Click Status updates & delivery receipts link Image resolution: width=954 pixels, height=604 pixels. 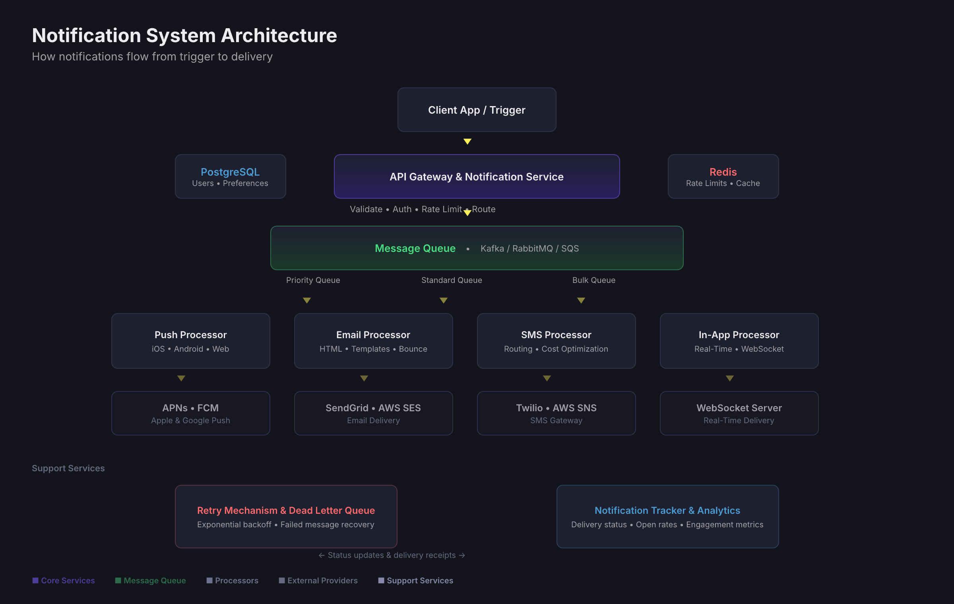[392, 555]
